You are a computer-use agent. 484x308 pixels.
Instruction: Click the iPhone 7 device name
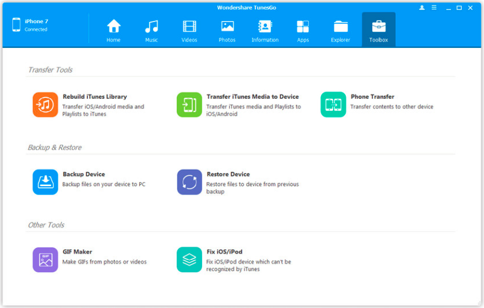[x=36, y=21]
